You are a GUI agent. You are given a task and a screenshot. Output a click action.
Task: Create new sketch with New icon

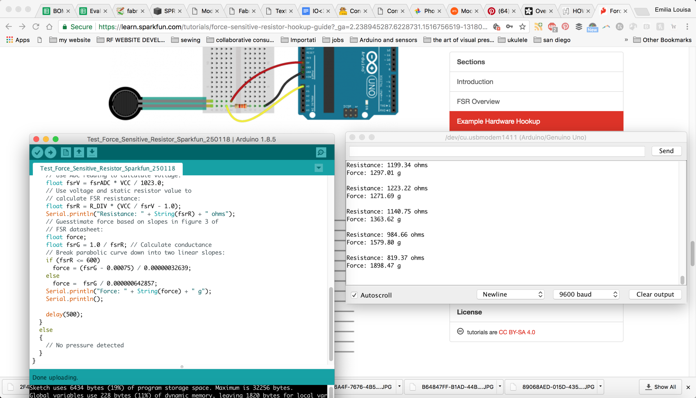66,152
